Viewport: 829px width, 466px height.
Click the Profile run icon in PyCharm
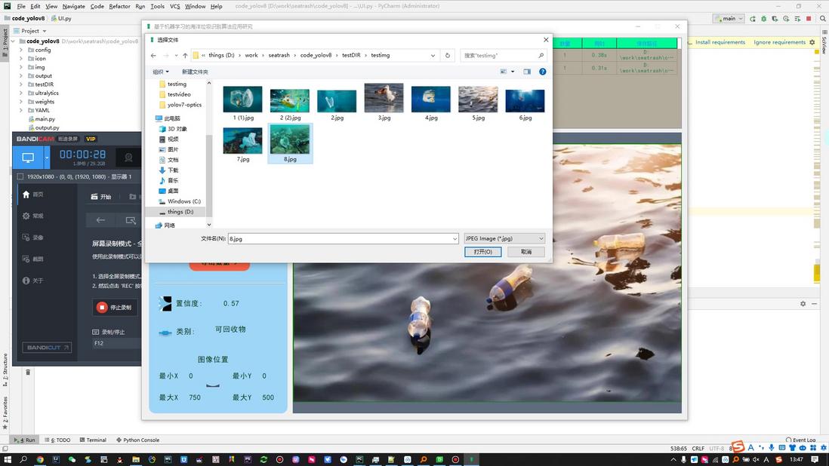pyautogui.click(x=786, y=18)
